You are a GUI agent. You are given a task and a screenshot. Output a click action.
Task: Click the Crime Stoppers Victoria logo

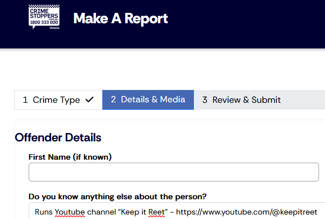tap(44, 17)
